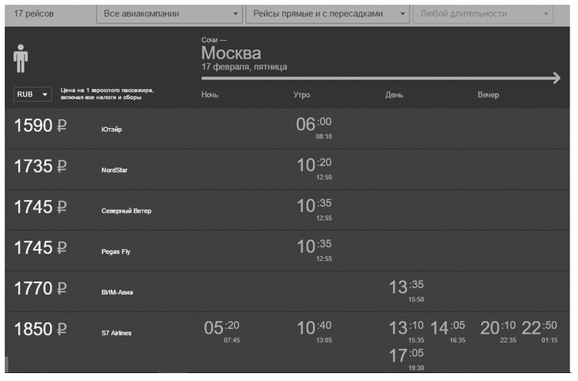578x381 pixels.
Task: Choose the Pegas Fly 10:35 departure
Action: (x=314, y=247)
